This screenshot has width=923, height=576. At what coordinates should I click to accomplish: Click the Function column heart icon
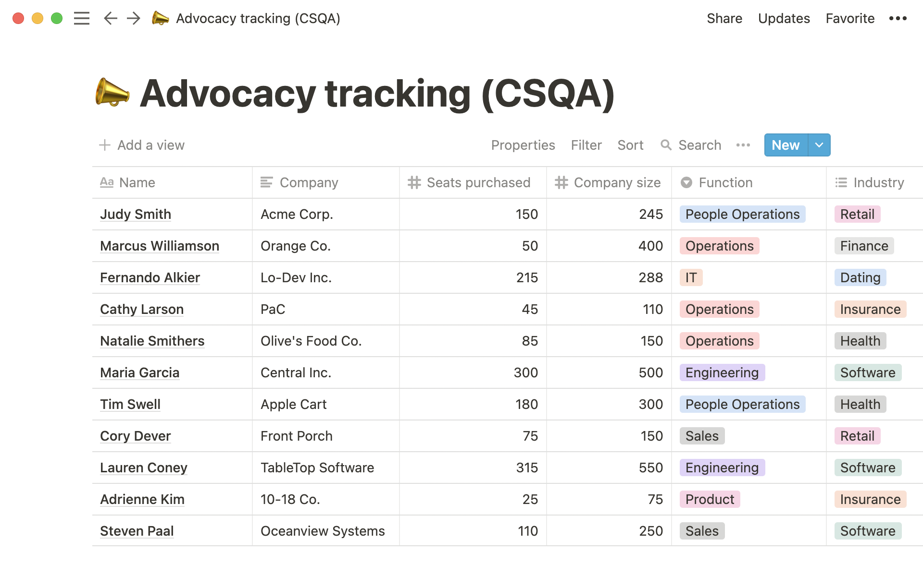tap(687, 182)
